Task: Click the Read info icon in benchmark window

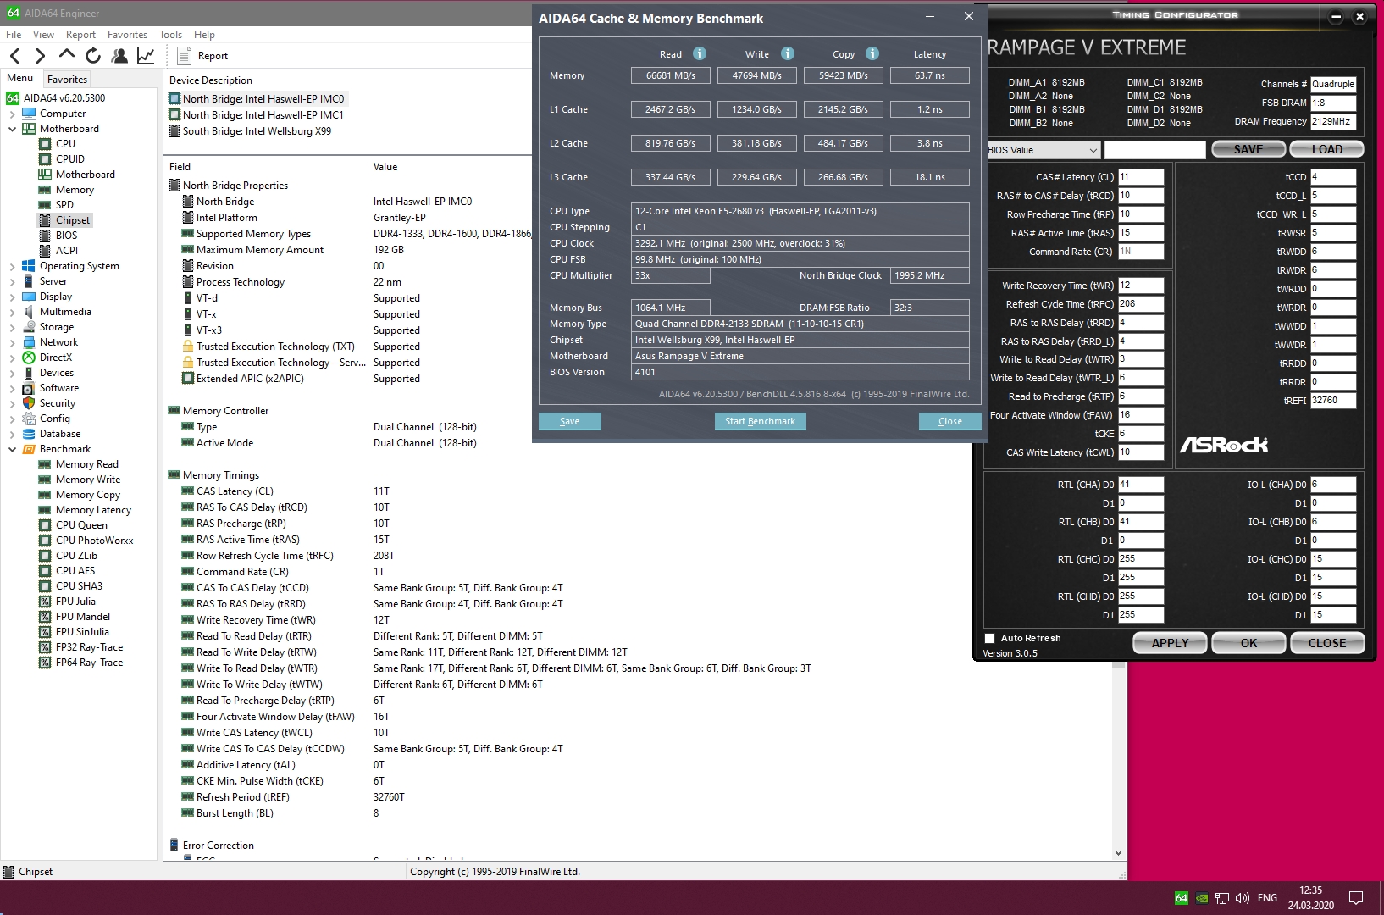Action: click(x=700, y=53)
